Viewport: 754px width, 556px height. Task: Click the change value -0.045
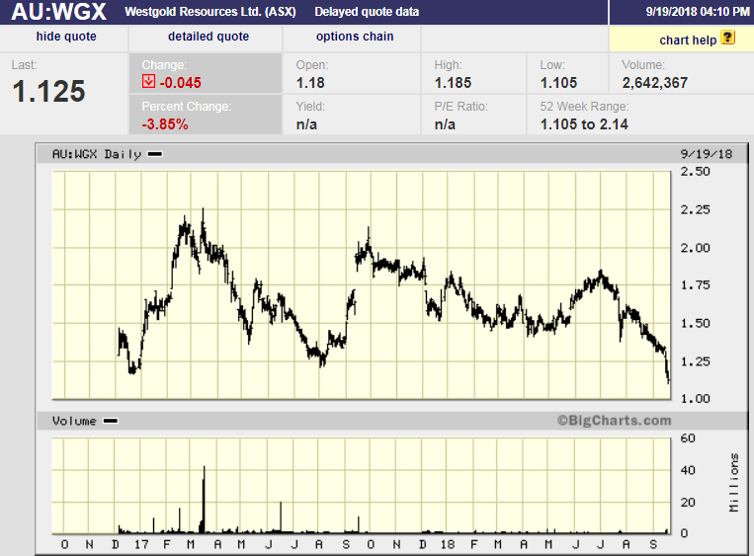pos(180,83)
